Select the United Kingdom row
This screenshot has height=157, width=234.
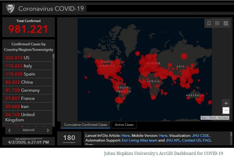[28, 117]
